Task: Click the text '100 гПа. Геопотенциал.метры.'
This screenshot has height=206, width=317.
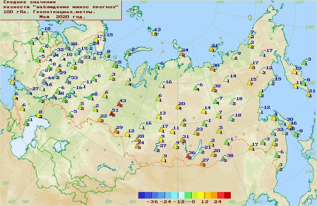Action: pyautogui.click(x=49, y=12)
